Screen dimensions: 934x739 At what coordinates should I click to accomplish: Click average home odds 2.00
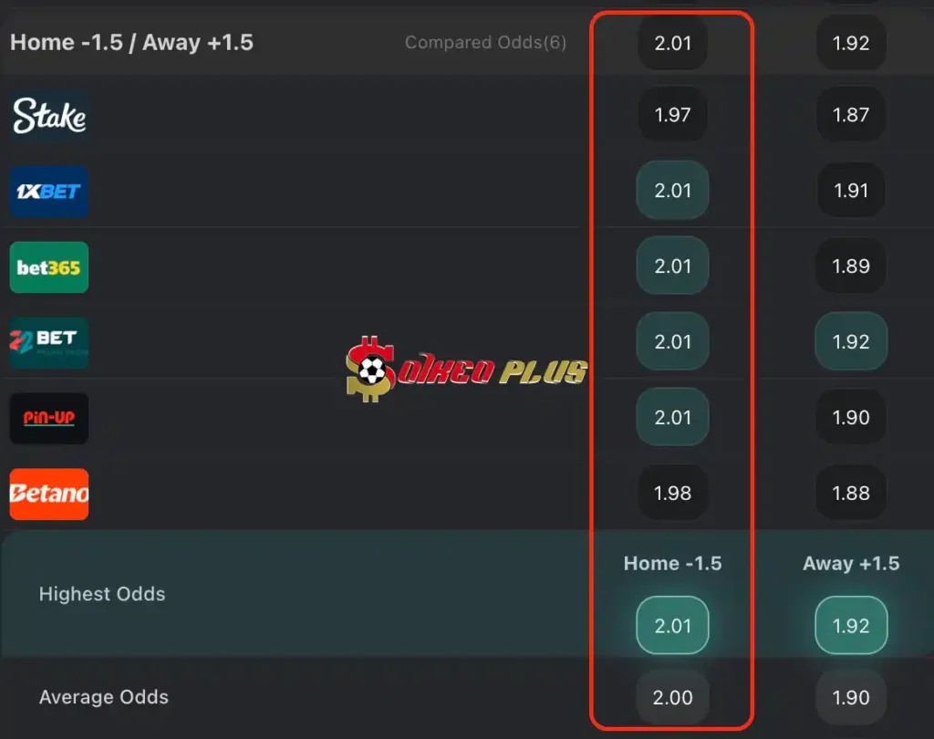click(x=672, y=697)
